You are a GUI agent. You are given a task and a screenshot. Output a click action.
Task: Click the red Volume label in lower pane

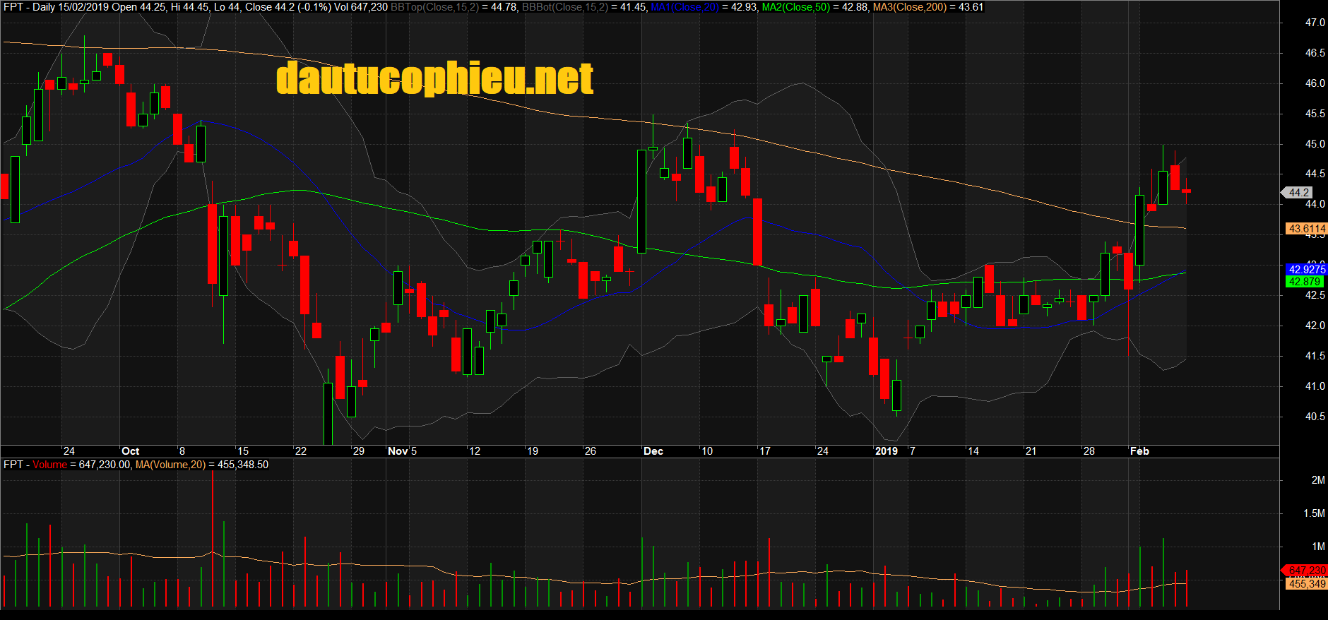(49, 465)
